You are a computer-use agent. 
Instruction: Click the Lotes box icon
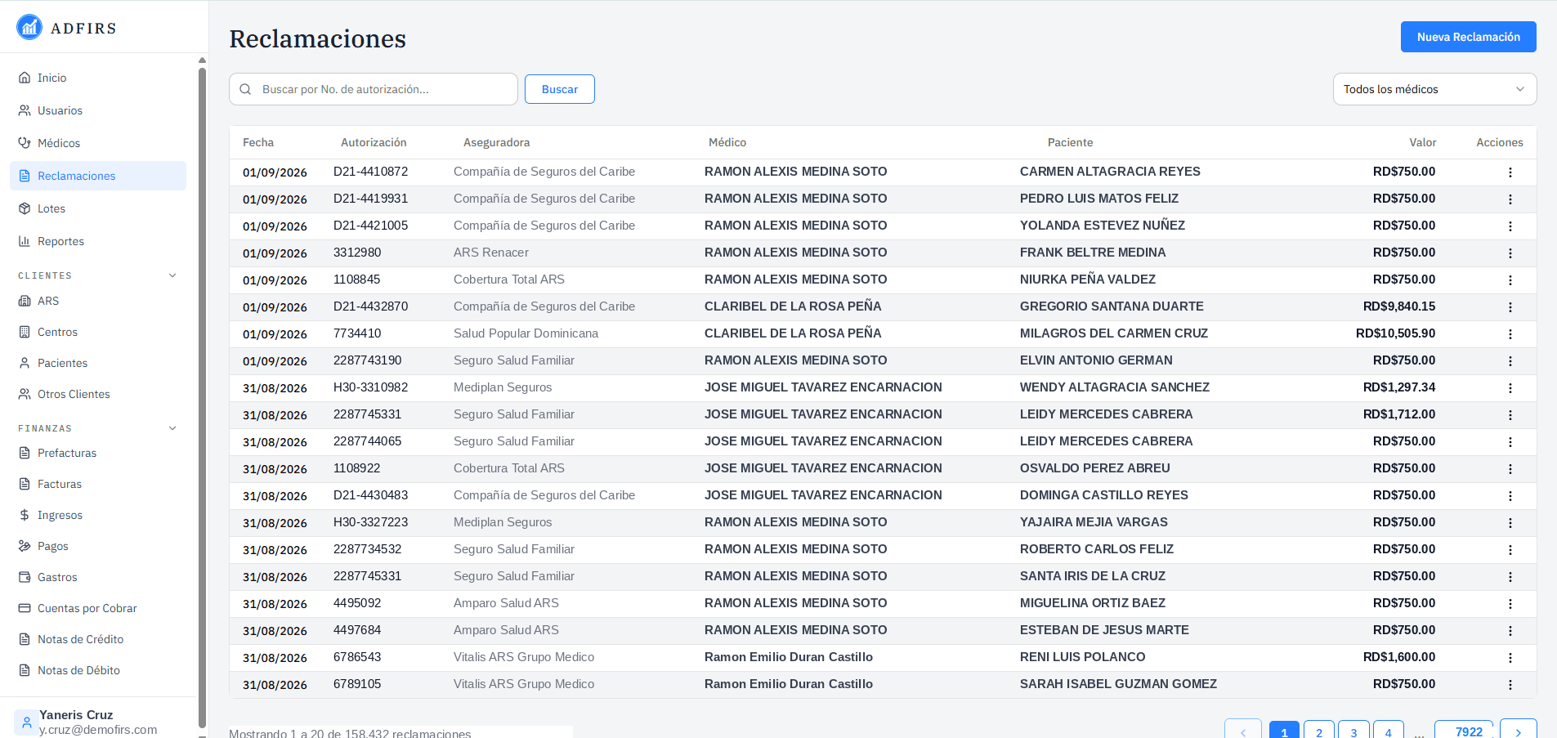(25, 208)
